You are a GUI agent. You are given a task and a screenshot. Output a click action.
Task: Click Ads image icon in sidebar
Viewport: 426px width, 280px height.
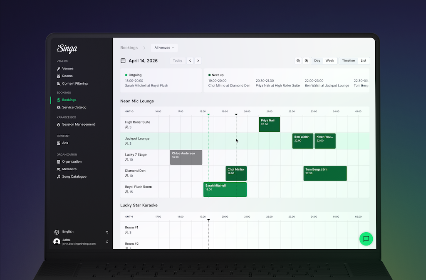(x=58, y=143)
